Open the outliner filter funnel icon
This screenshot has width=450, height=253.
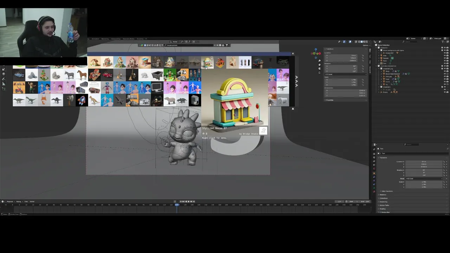(444, 41)
